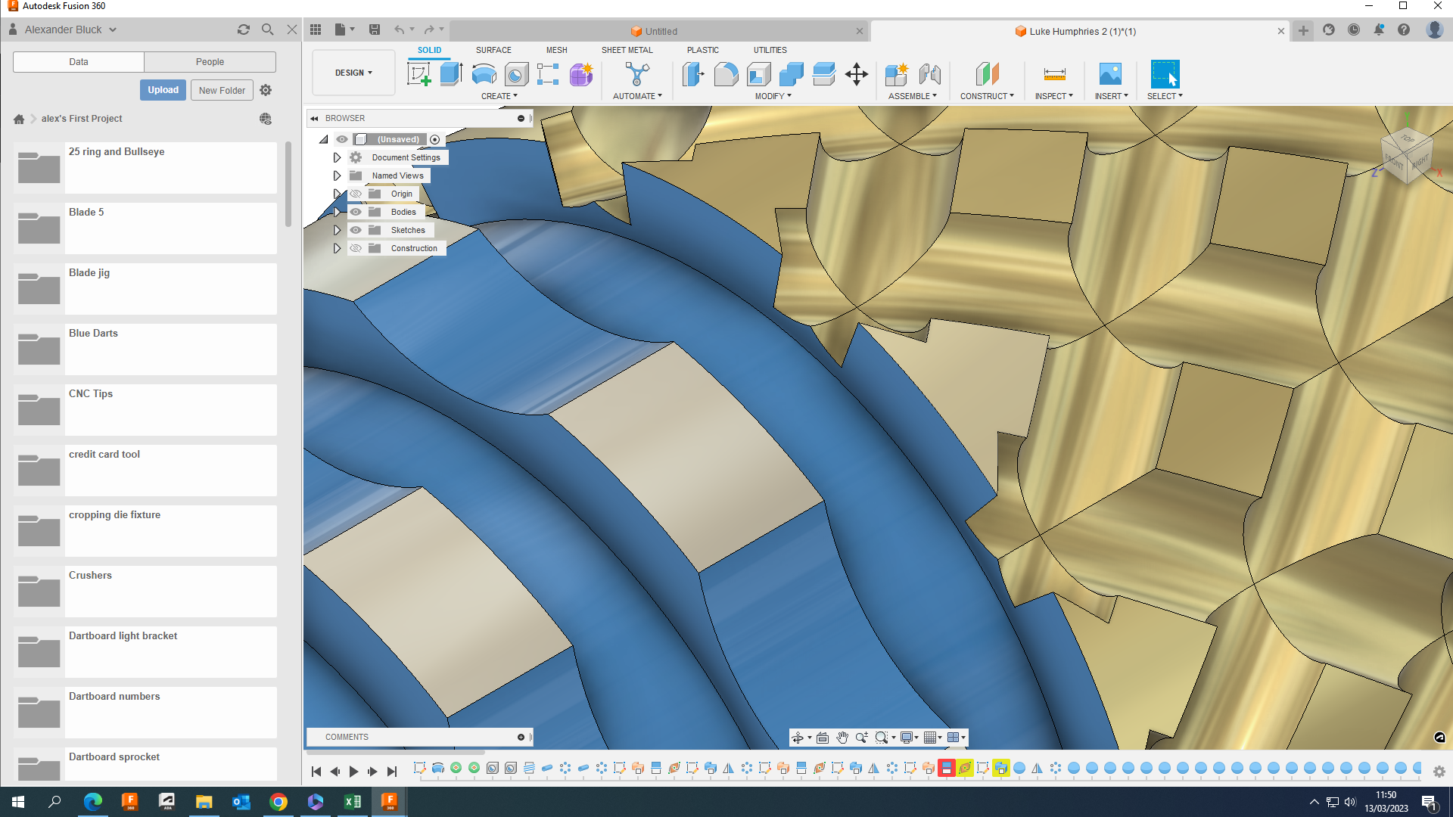Select the New Component tool
The height and width of the screenshot is (817, 1453).
(897, 74)
